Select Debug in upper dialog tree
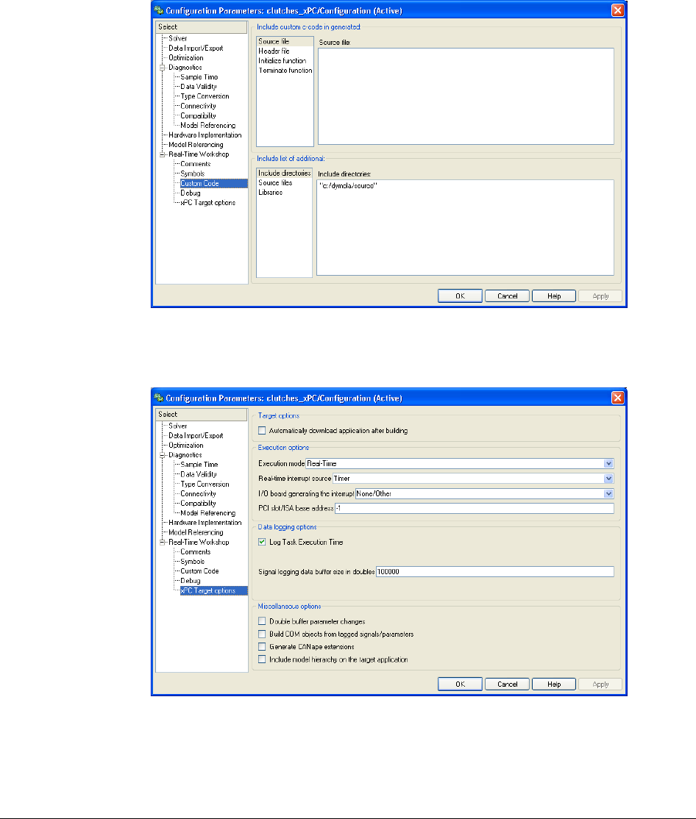 pos(191,193)
